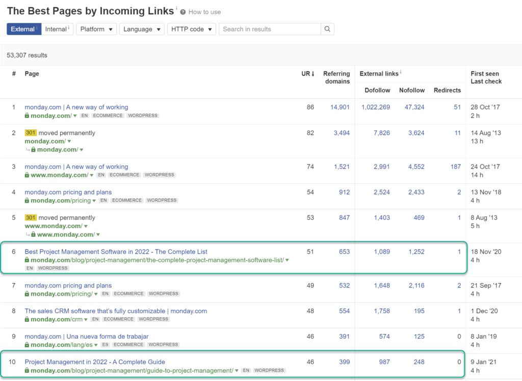Select the External tab
This screenshot has width=522, height=381.
(x=24, y=29)
